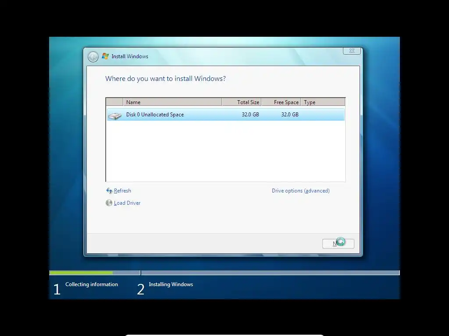Sort by the Name column header
This screenshot has width=449, height=336.
(x=172, y=102)
